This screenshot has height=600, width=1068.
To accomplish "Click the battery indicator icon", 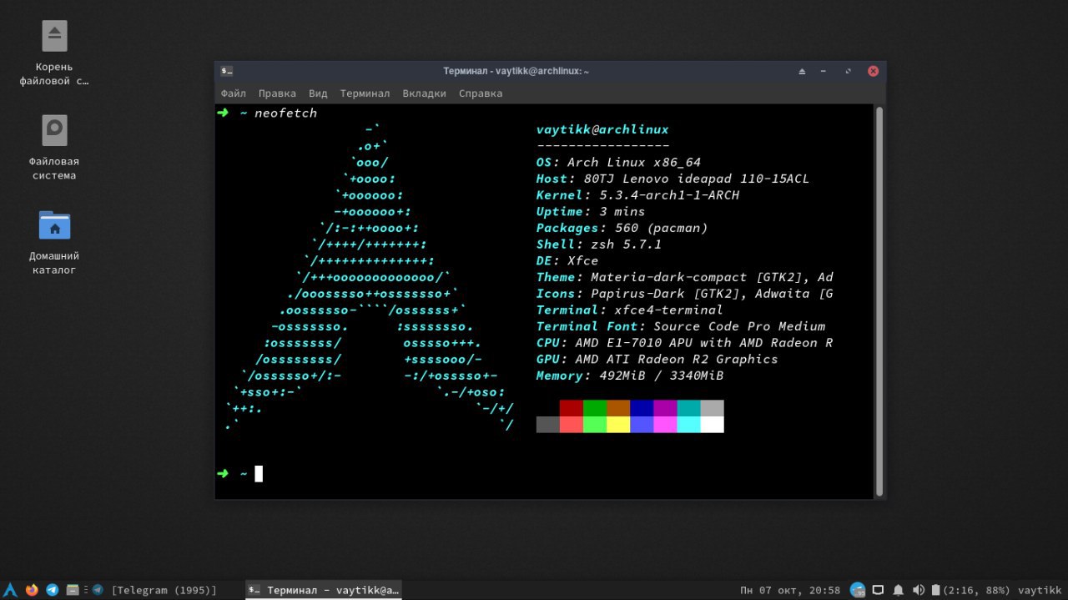I will pyautogui.click(x=936, y=590).
